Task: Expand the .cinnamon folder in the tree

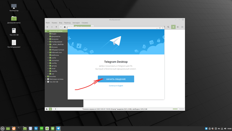Action: (48, 61)
